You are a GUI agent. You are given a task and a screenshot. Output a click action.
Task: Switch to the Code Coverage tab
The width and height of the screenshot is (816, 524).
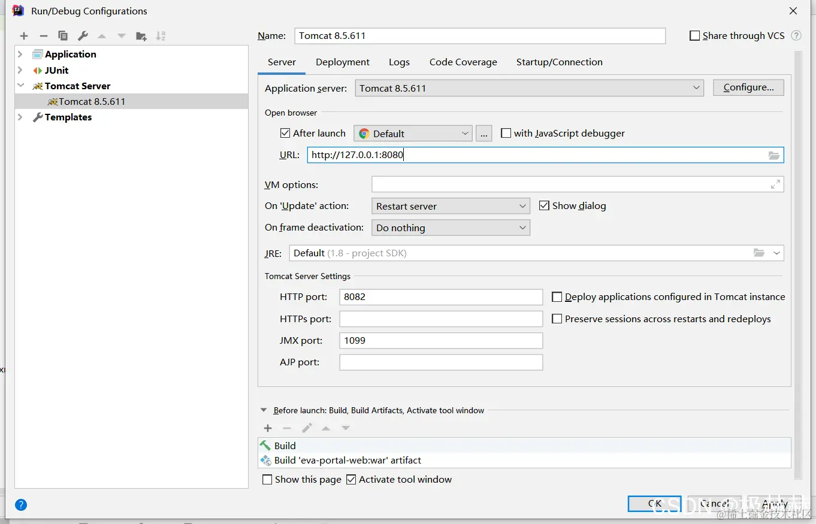(x=463, y=62)
